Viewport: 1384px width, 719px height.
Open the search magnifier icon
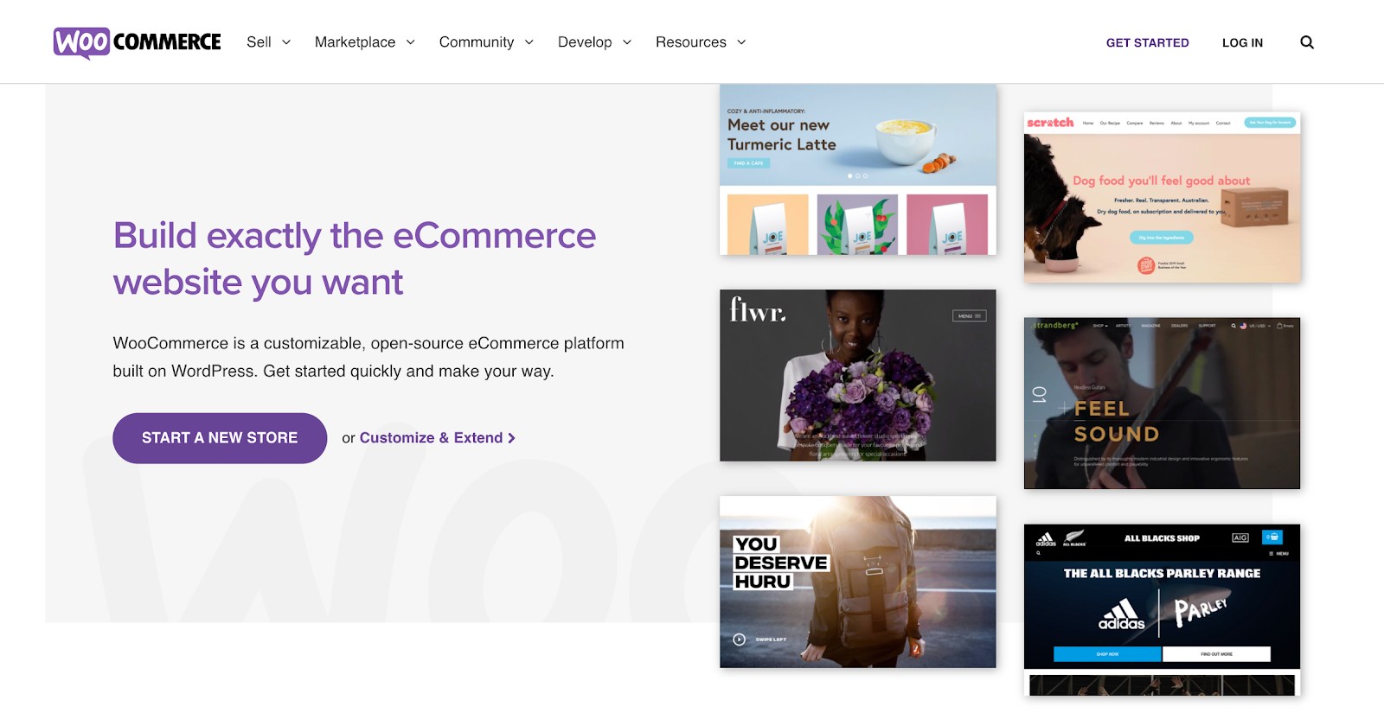click(x=1306, y=42)
